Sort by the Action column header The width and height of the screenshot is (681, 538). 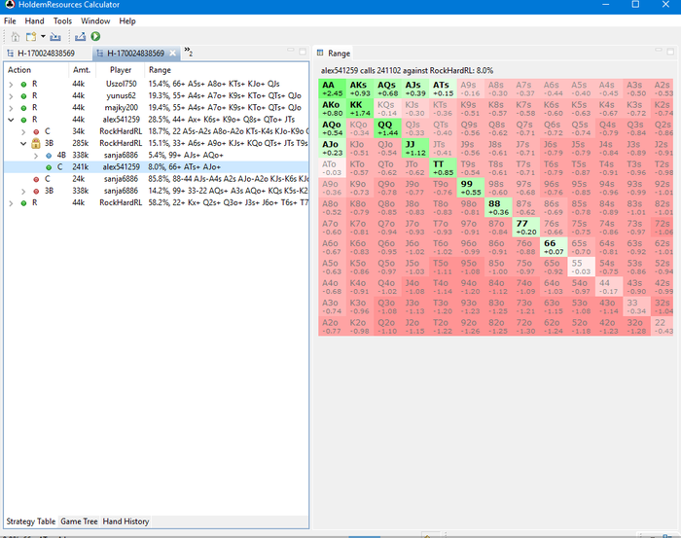tap(36, 70)
